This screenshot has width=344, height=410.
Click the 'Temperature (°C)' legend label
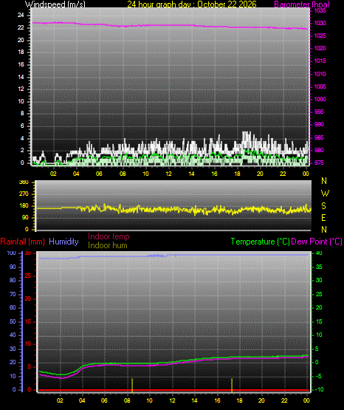tap(260, 242)
